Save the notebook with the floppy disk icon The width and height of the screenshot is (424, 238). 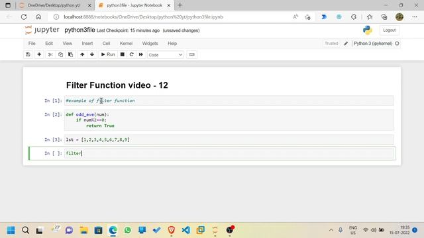click(28, 54)
